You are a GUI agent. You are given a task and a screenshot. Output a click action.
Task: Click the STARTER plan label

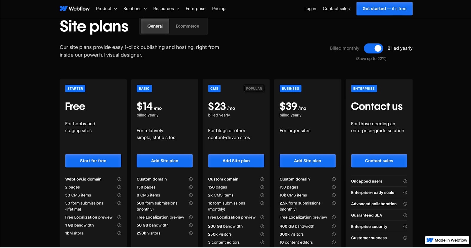tap(75, 89)
